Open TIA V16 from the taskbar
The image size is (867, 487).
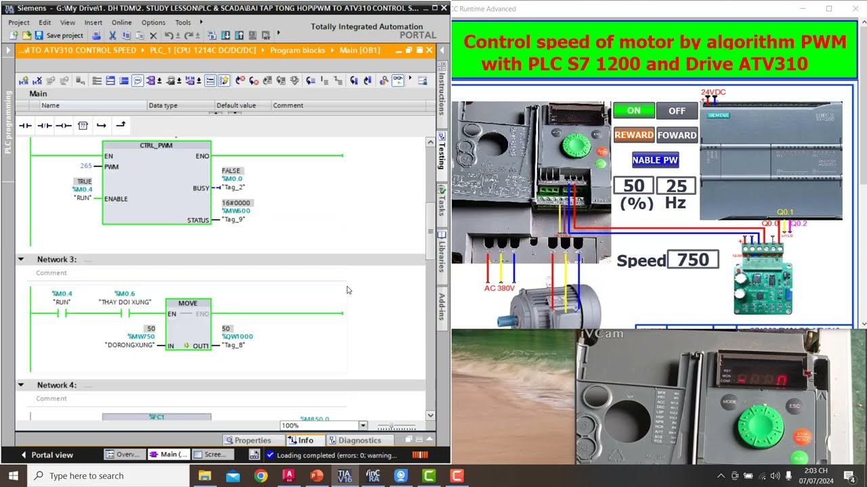(x=345, y=476)
